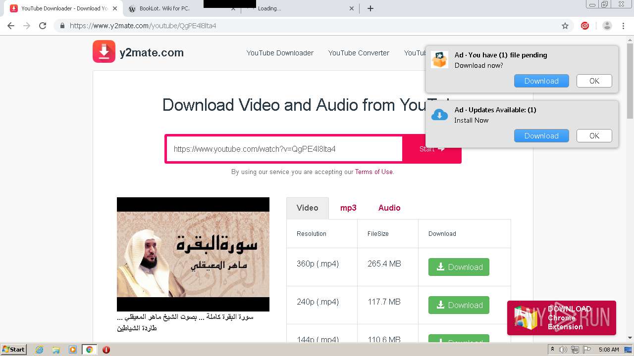Click OK in the file pending ad
This screenshot has height=356, width=634.
tap(594, 81)
